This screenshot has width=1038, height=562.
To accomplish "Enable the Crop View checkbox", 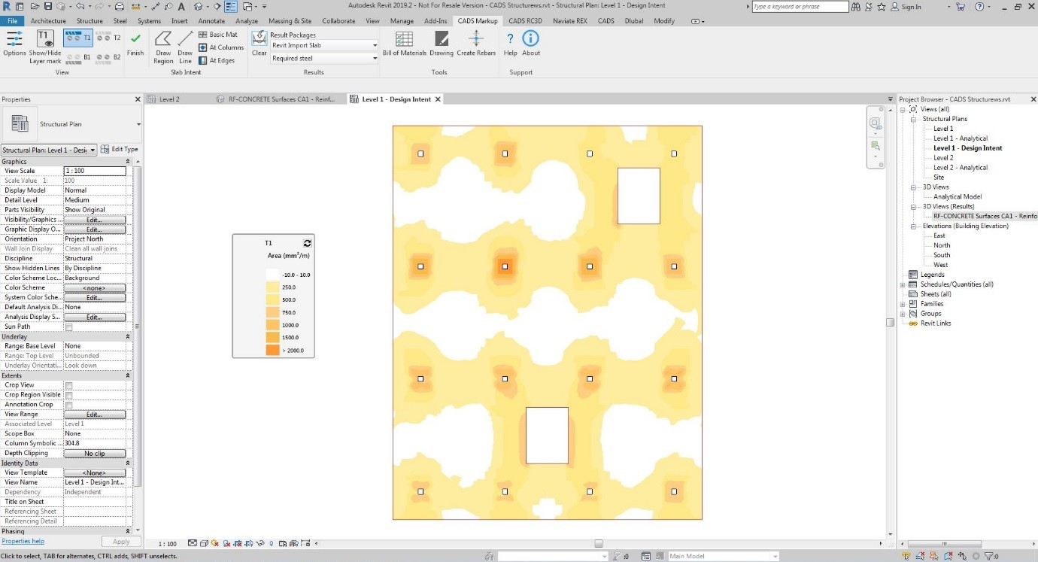I will 67,384.
